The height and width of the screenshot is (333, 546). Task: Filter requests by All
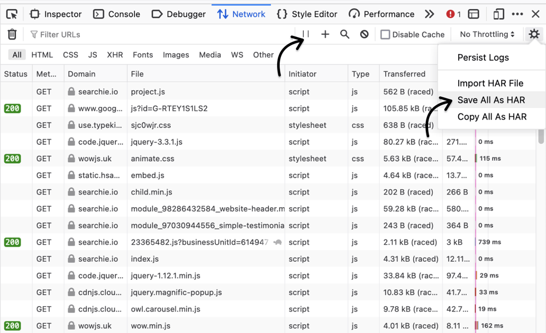(17, 54)
